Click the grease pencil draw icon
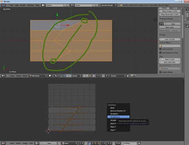The image size is (189, 145). 161,24
